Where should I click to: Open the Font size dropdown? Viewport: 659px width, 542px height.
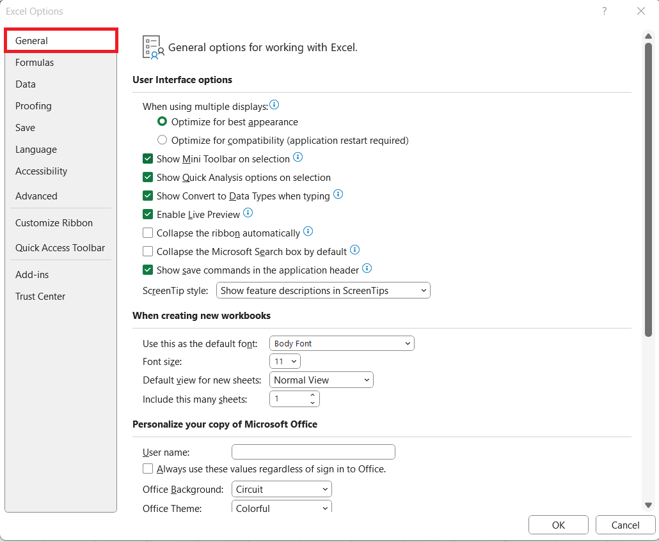click(x=285, y=362)
